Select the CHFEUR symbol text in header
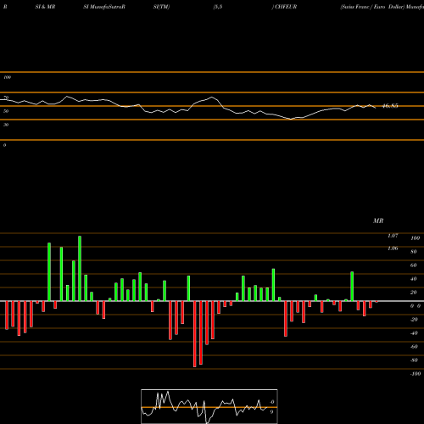The height and width of the screenshot is (424, 424). click(x=286, y=7)
